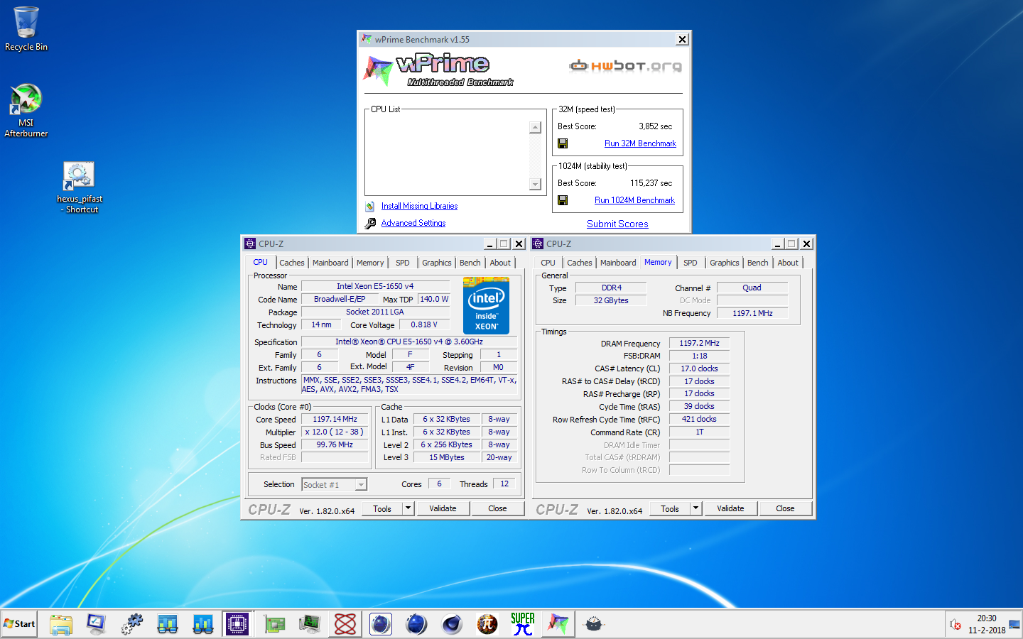Viewport: 1023px width, 639px height.
Task: Click the red knot-shaped taskbar icon
Action: point(345,624)
